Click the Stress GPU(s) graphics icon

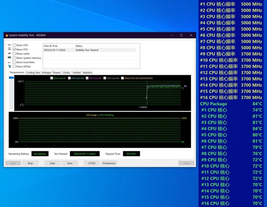click(9, 67)
